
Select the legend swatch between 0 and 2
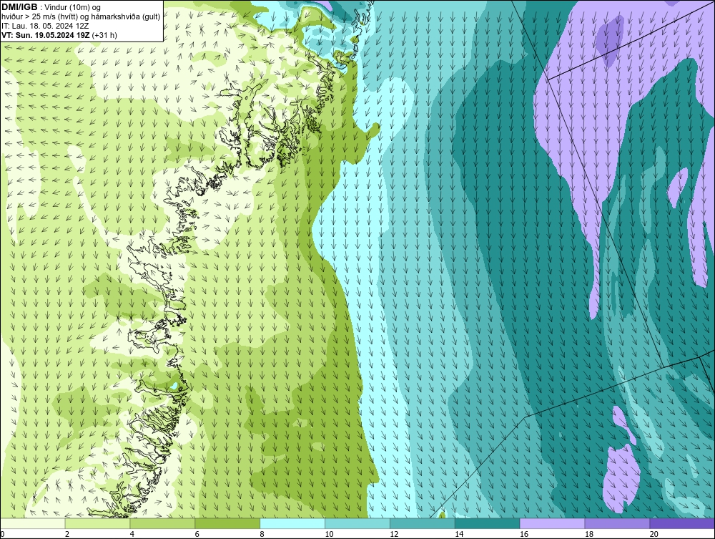[x=33, y=523]
